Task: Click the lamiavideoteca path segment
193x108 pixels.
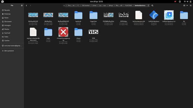Action: click(x=140, y=6)
